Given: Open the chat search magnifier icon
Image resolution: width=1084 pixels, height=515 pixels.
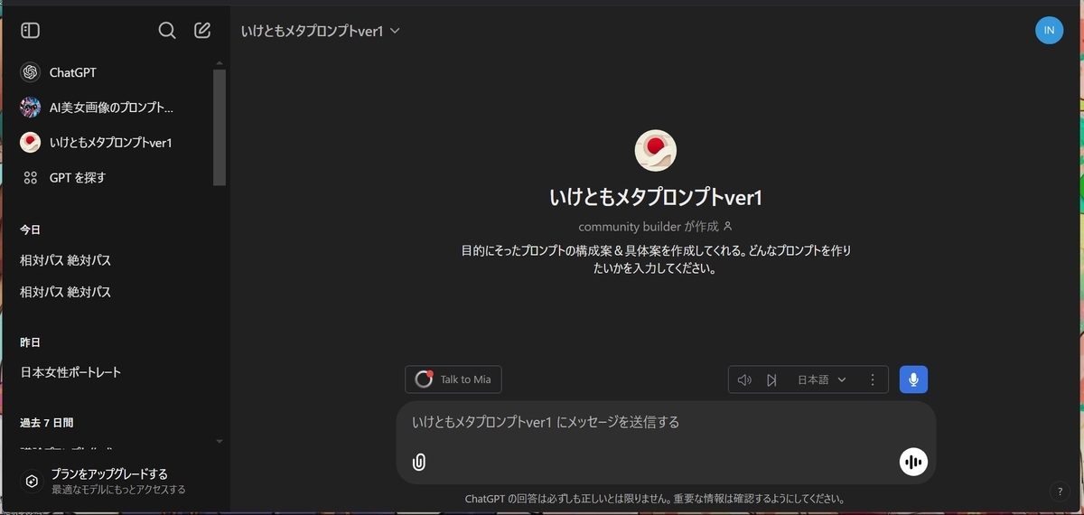Looking at the screenshot, I should [167, 31].
